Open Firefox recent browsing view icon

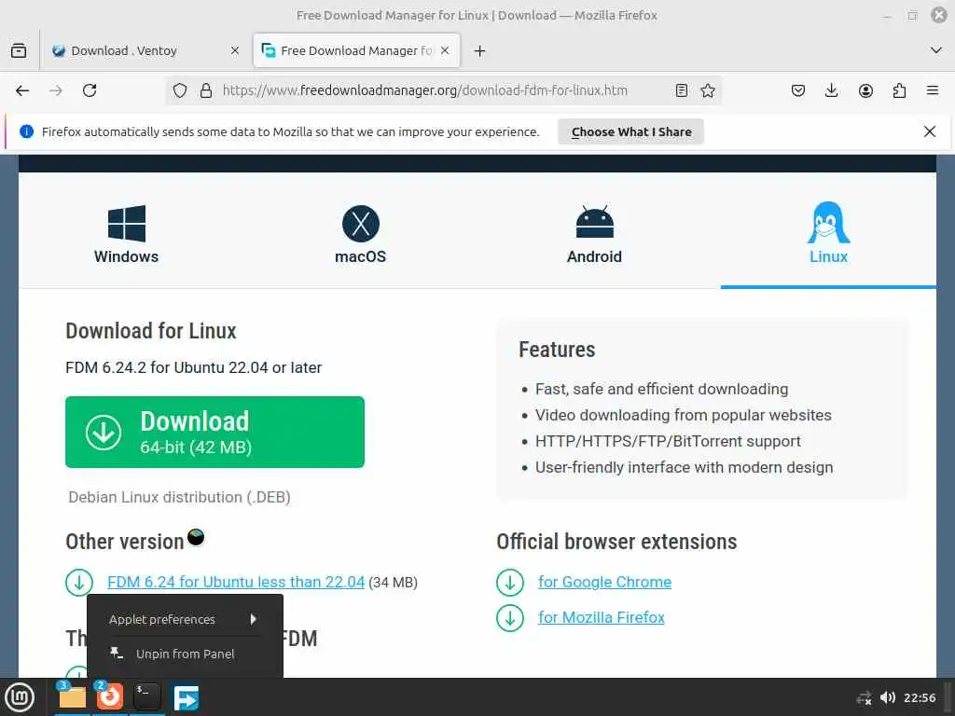19,50
